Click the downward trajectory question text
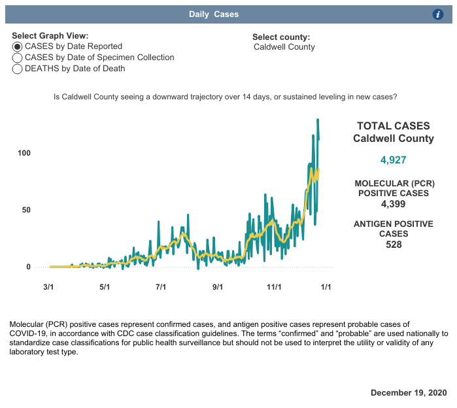 tap(226, 97)
